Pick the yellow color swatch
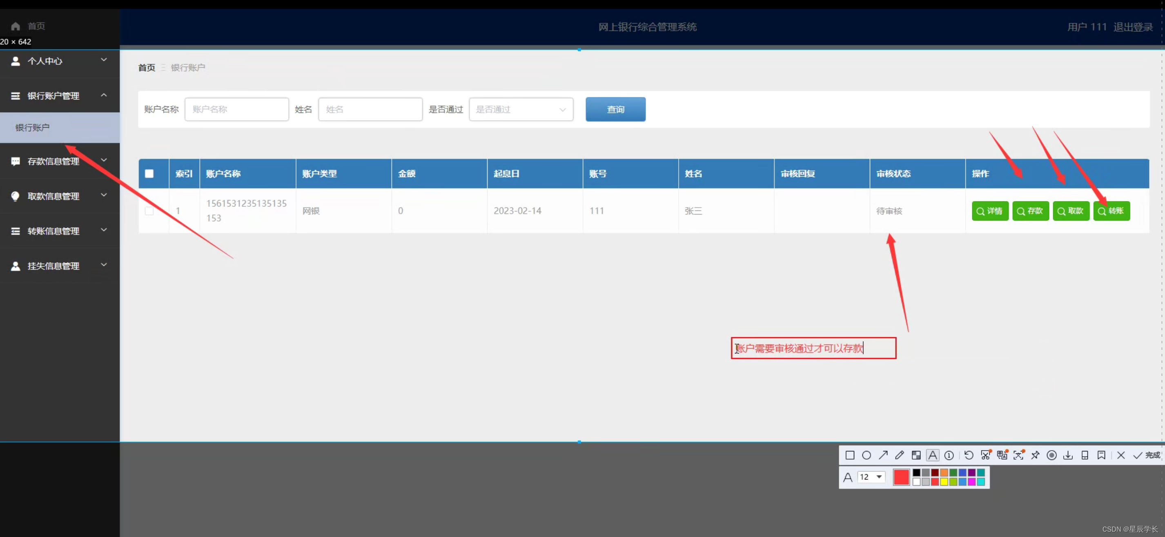Image resolution: width=1165 pixels, height=537 pixels. 944,482
